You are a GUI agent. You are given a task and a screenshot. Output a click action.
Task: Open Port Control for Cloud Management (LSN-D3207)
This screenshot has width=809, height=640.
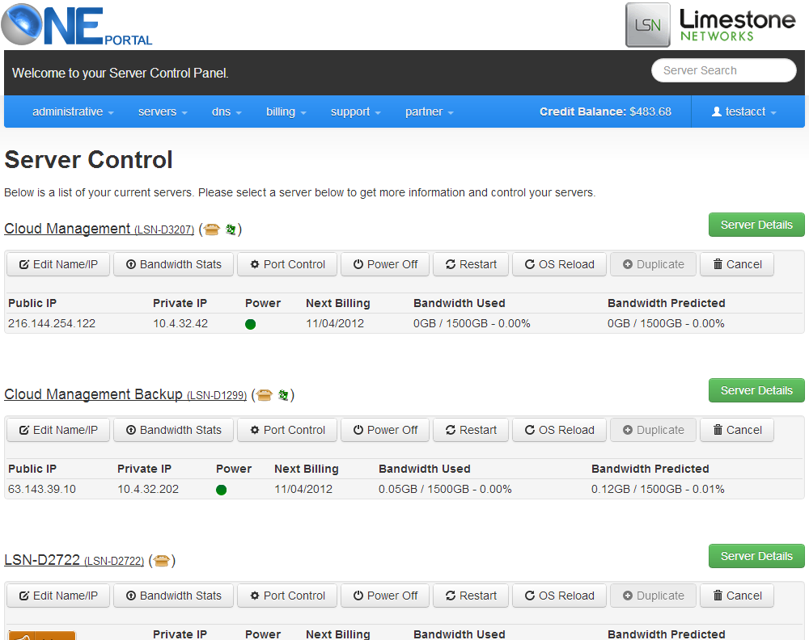pyautogui.click(x=287, y=264)
